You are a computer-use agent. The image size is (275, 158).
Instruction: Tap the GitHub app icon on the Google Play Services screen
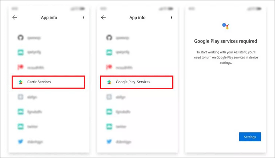[x=109, y=37]
